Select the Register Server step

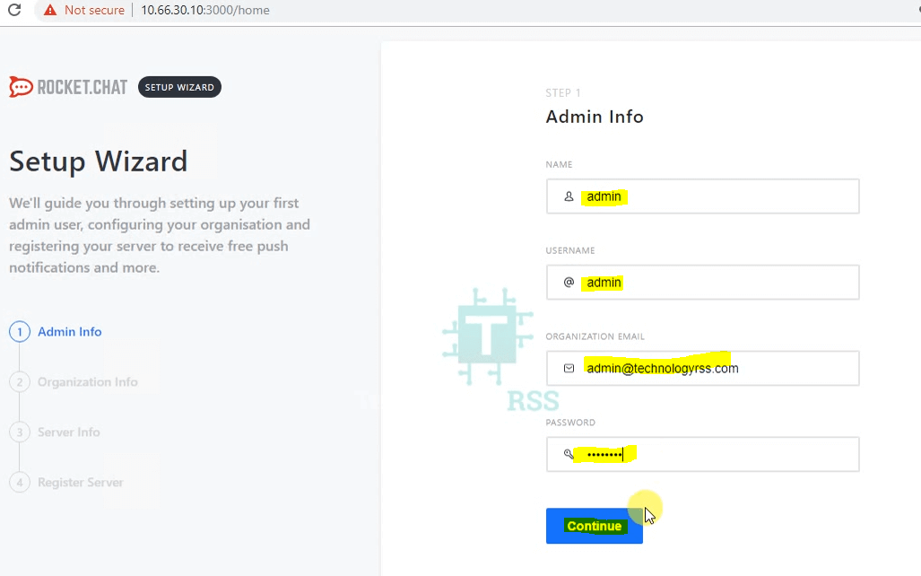(81, 483)
